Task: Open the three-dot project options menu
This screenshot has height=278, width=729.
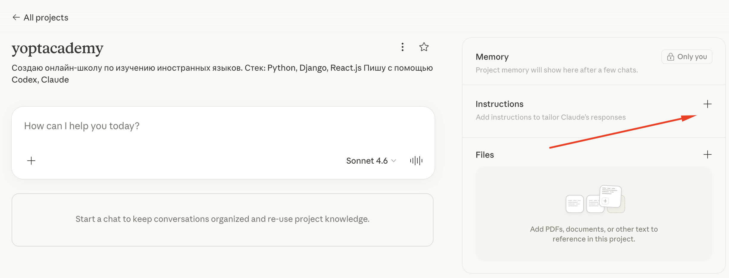Action: [402, 47]
